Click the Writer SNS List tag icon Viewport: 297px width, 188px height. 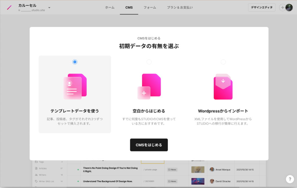click(36, 181)
